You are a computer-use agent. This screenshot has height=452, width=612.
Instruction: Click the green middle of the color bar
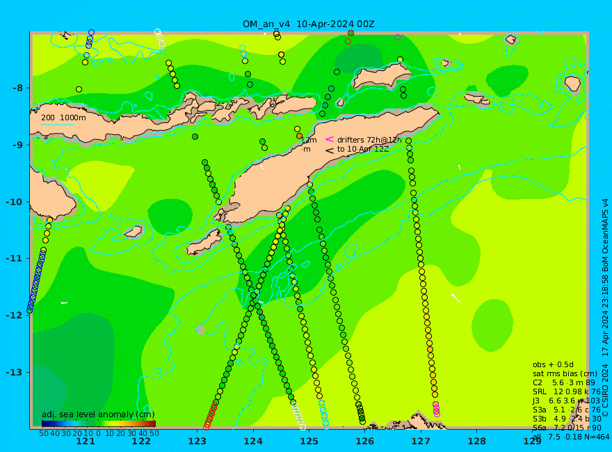click(99, 423)
